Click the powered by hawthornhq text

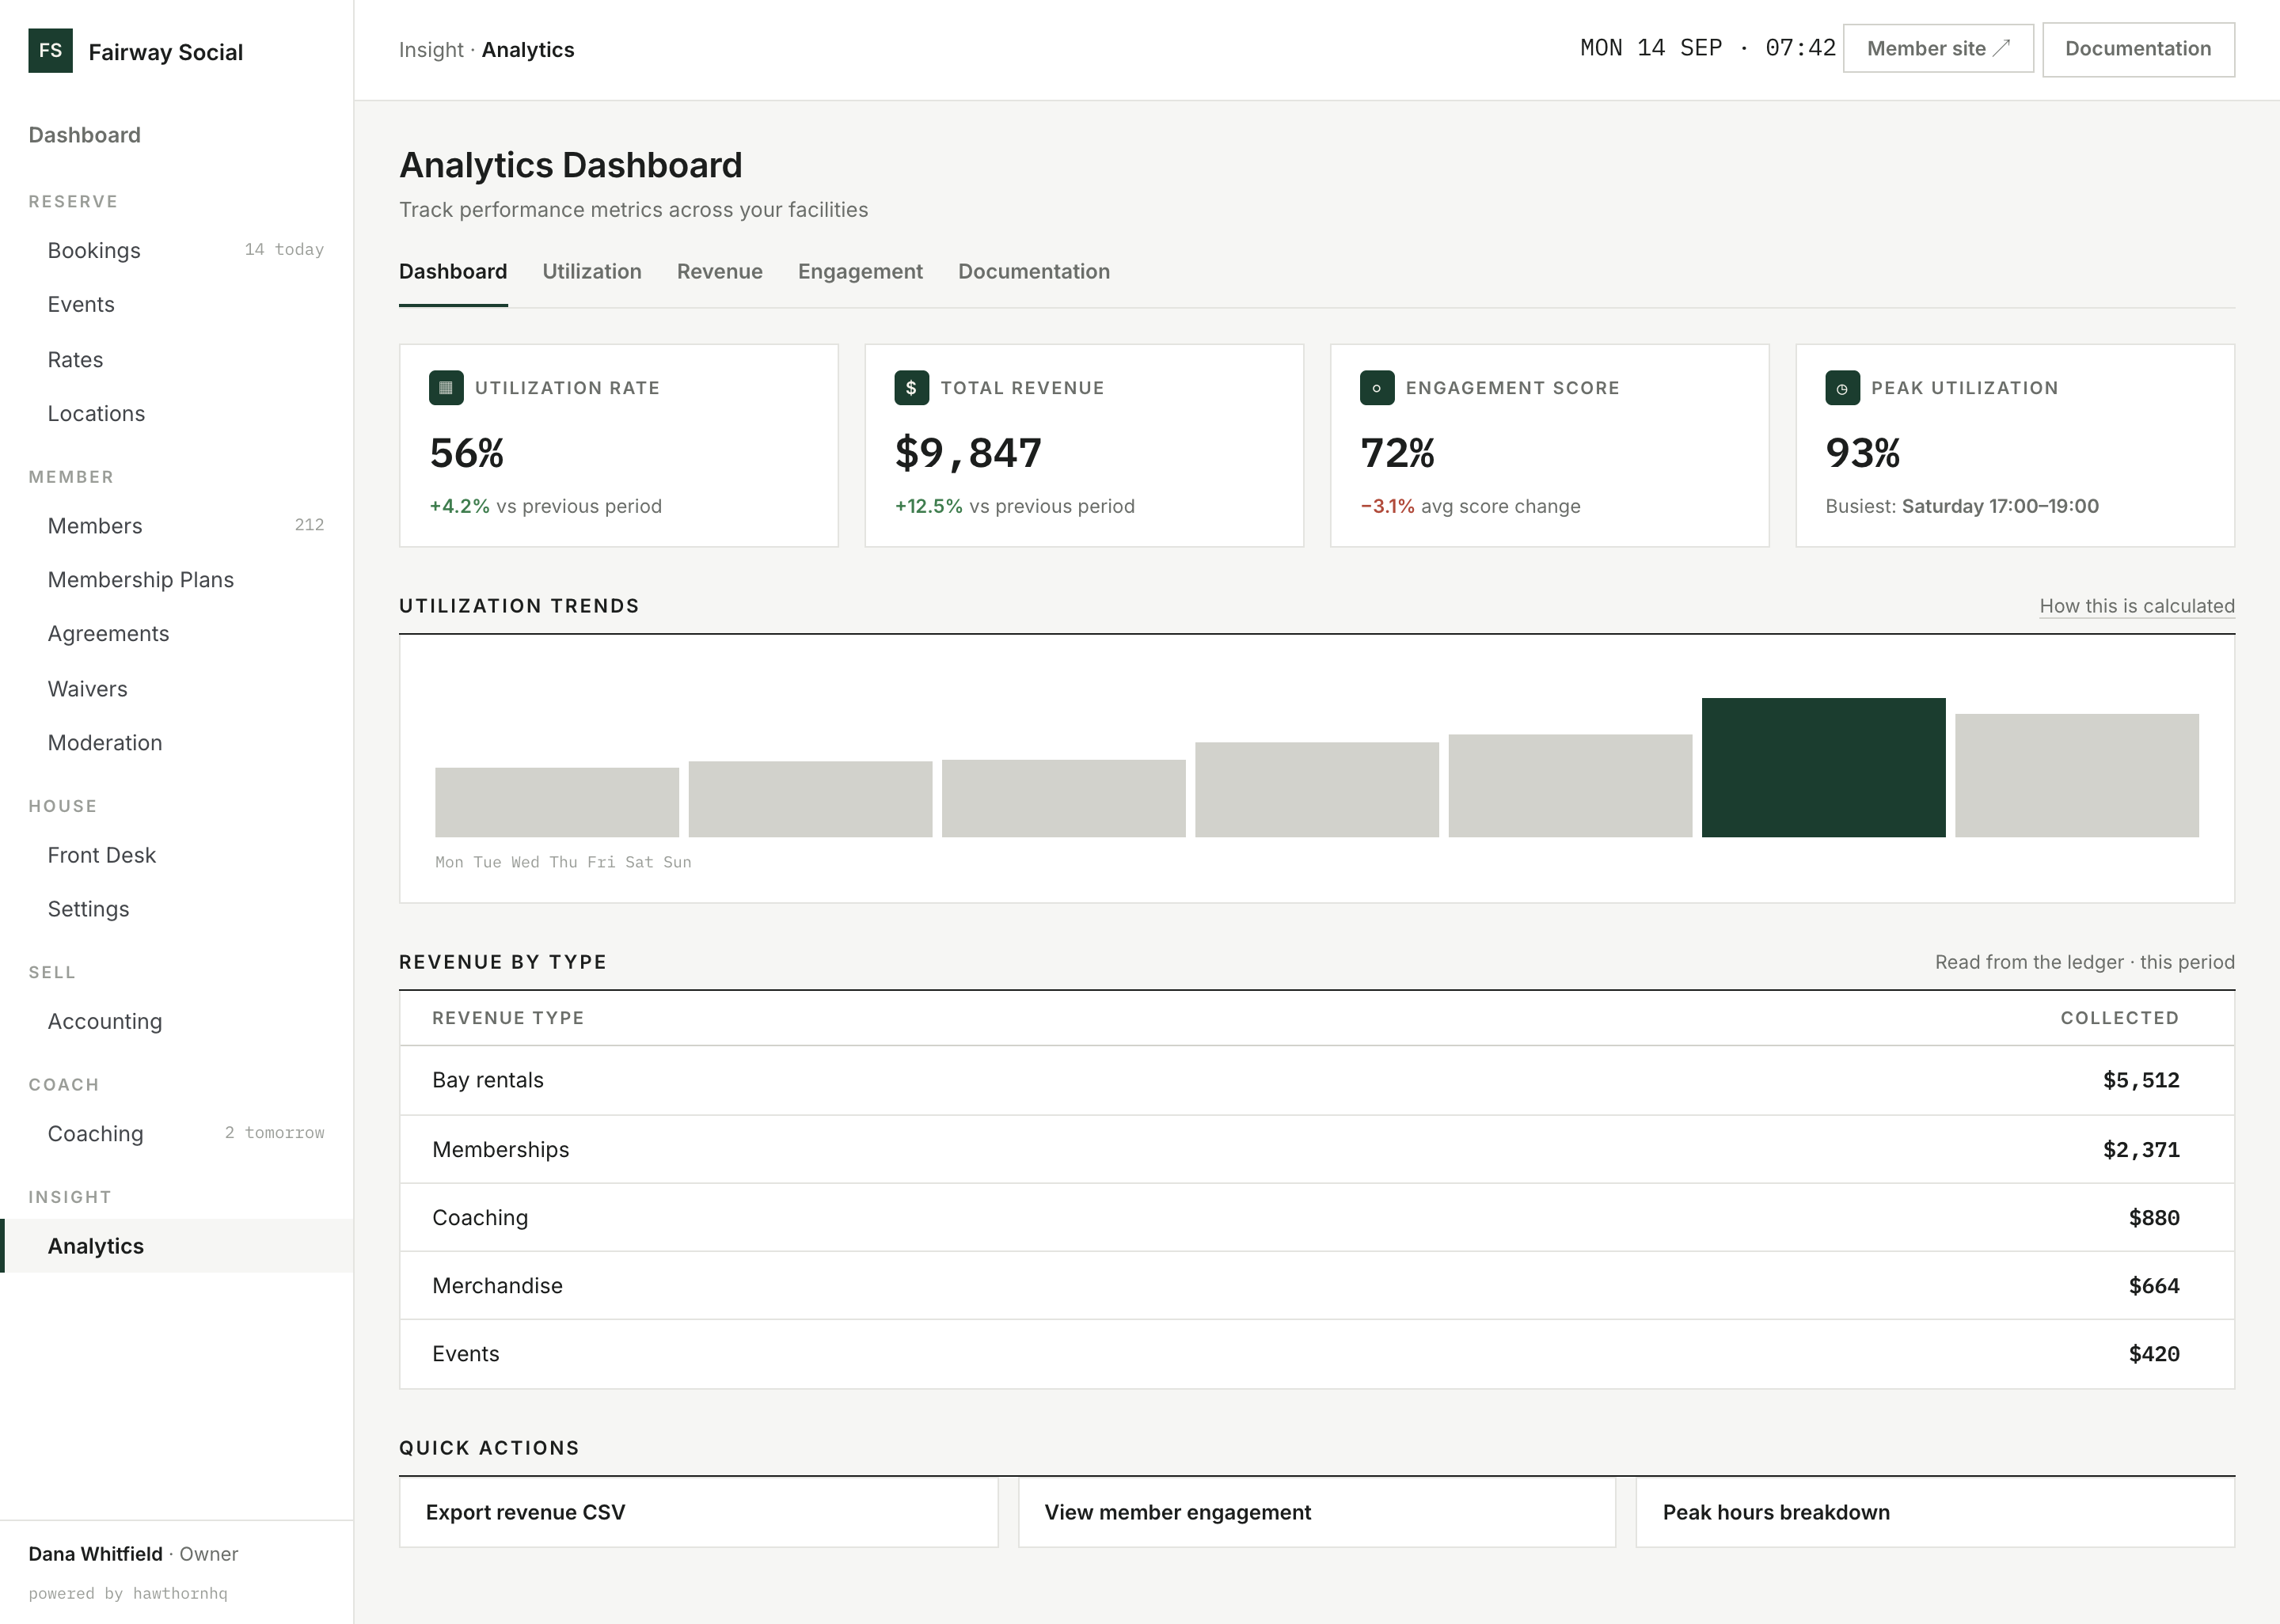(128, 1593)
